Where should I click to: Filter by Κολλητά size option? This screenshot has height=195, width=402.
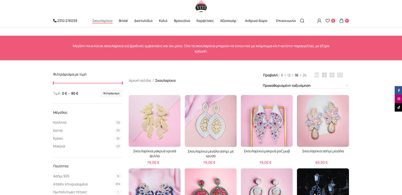(x=60, y=123)
